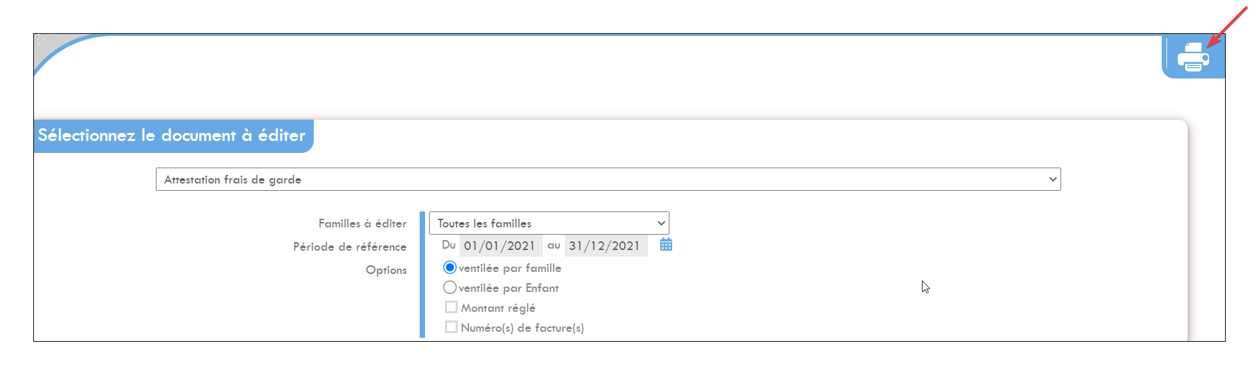Click the 'Montant réglé' label text
The width and height of the screenshot is (1259, 375).
pos(498,308)
